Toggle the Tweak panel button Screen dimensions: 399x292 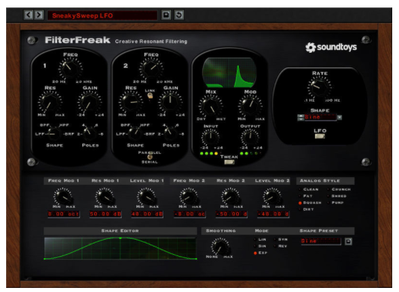229,162
